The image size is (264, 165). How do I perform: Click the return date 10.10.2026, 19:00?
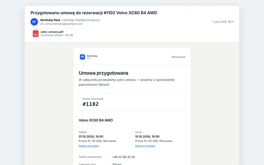click(x=147, y=136)
